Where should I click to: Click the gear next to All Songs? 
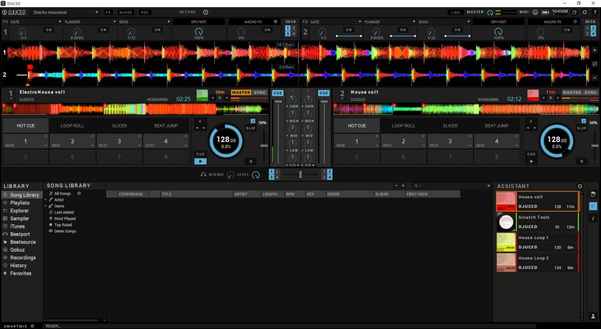(79, 193)
